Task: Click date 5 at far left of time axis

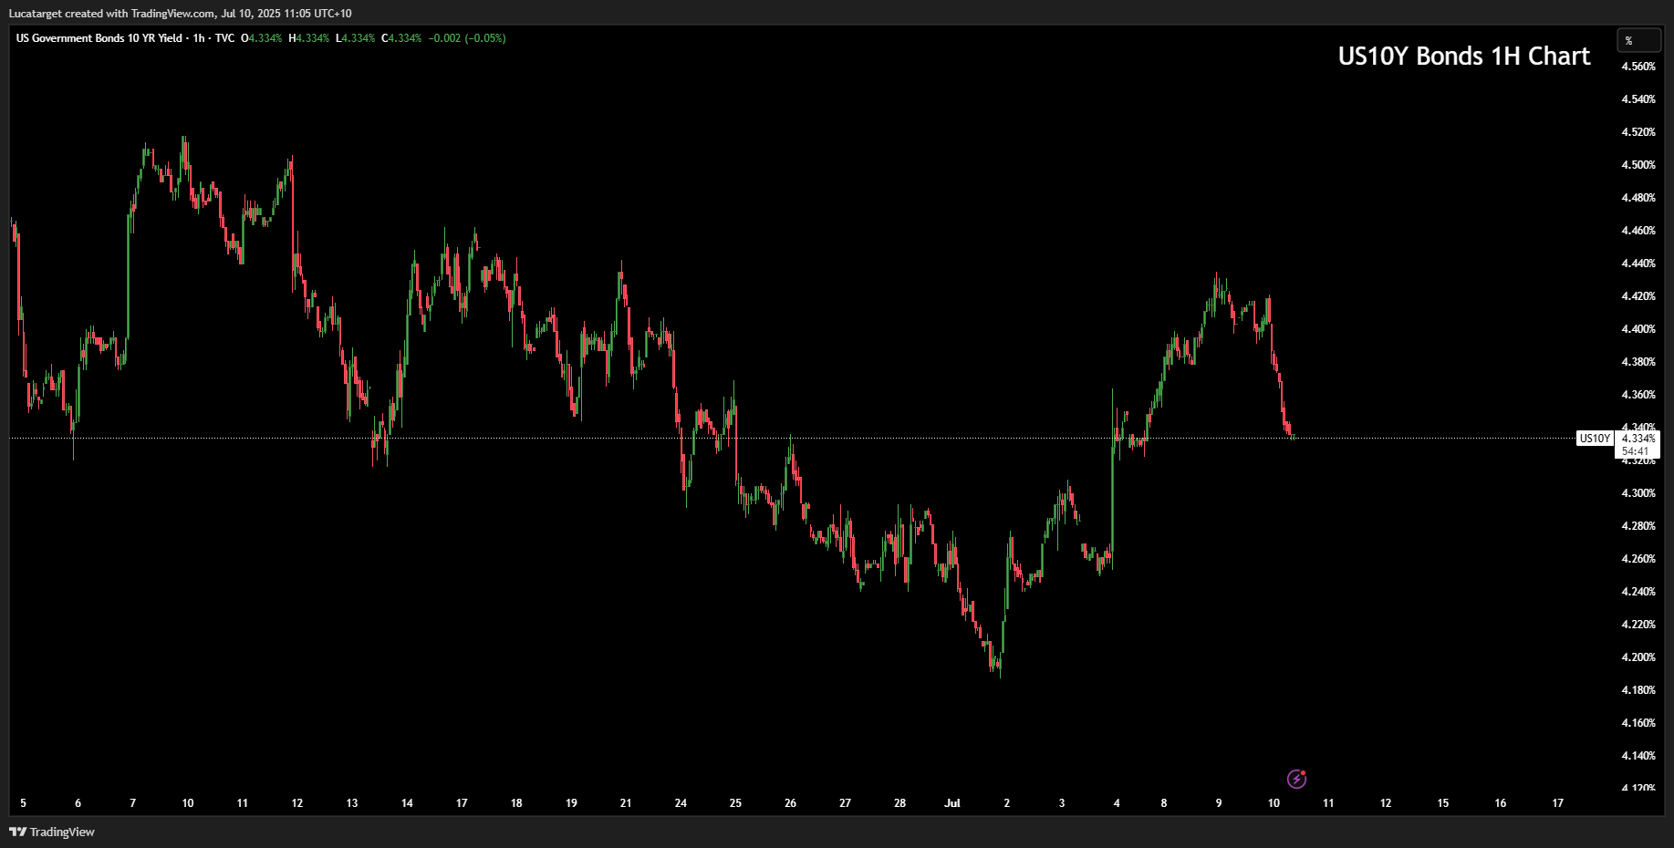Action: click(23, 803)
